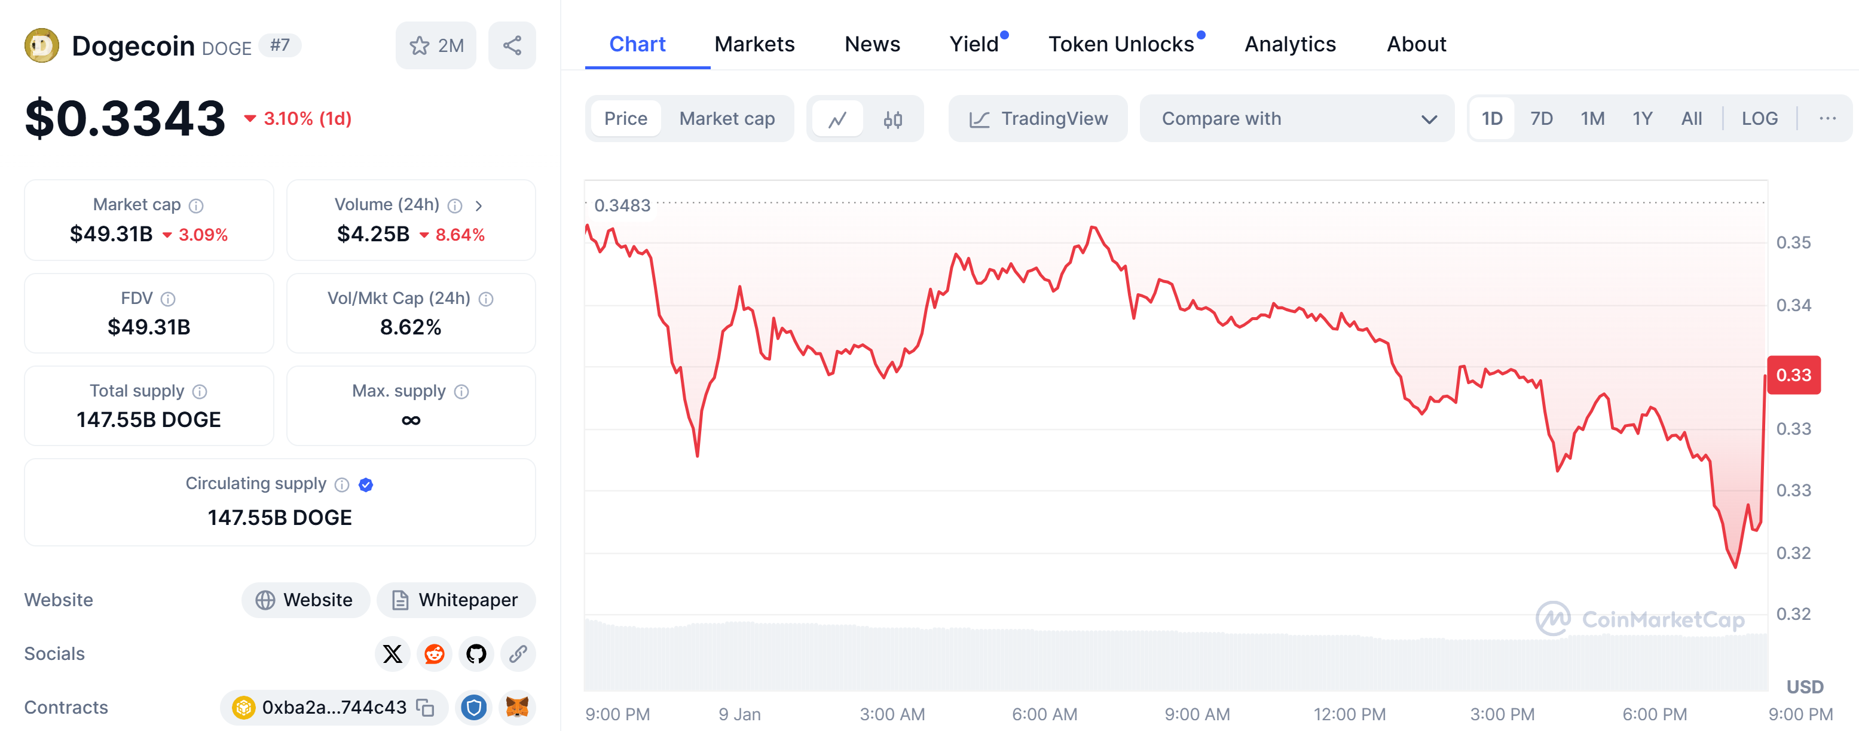Viewport: 1859px width, 731px height.
Task: Click the MetaMask fox icon
Action: click(516, 708)
